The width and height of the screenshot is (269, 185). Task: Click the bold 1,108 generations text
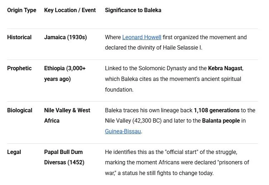pos(217,111)
